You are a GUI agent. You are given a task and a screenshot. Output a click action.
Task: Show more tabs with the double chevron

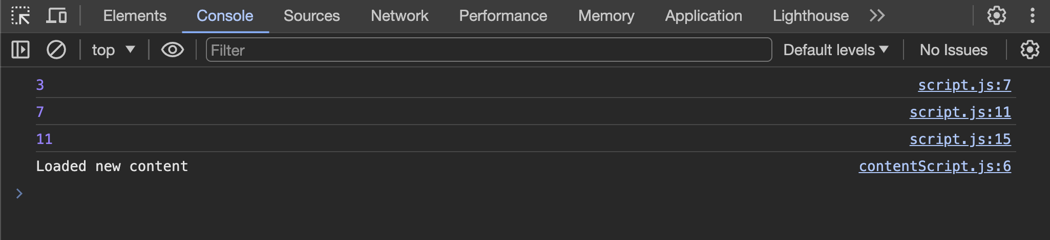pos(877,16)
